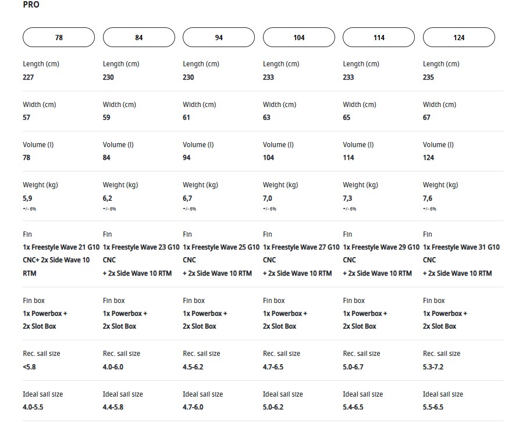Click the weight value 5,9
Viewport: 512px width, 424px height.
(27, 198)
